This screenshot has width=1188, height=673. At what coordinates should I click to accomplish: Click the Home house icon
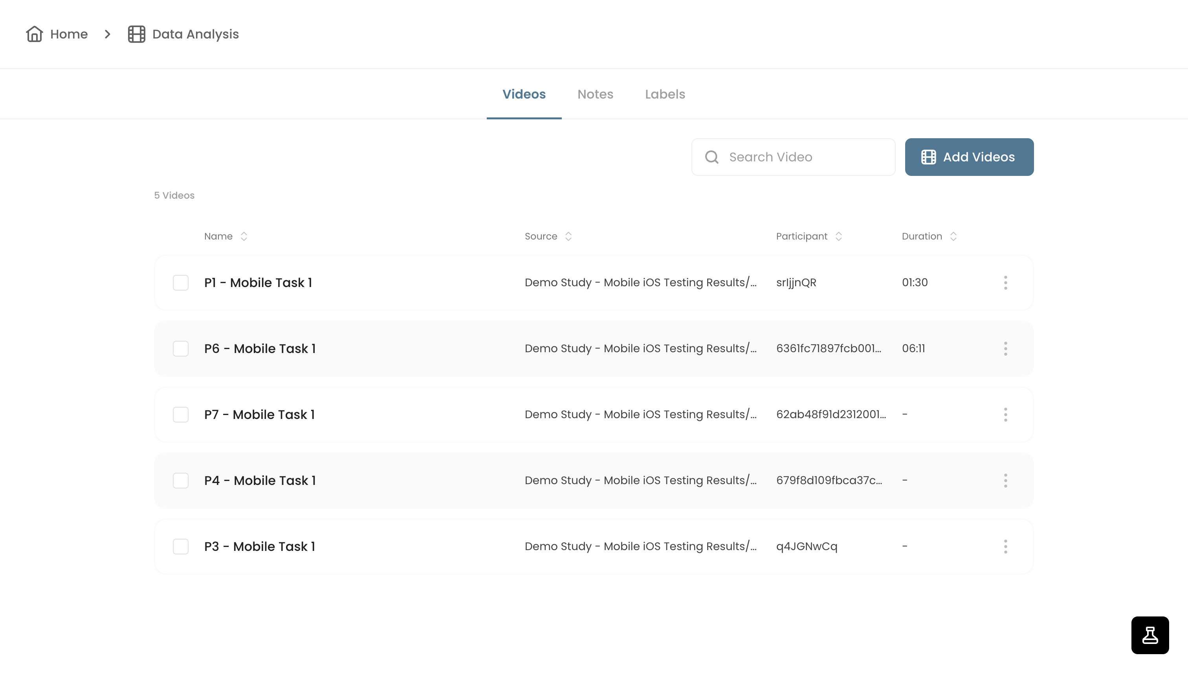pyautogui.click(x=34, y=34)
